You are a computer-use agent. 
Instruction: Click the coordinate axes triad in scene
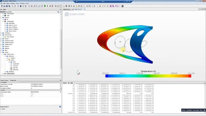pyautogui.click(x=79, y=72)
